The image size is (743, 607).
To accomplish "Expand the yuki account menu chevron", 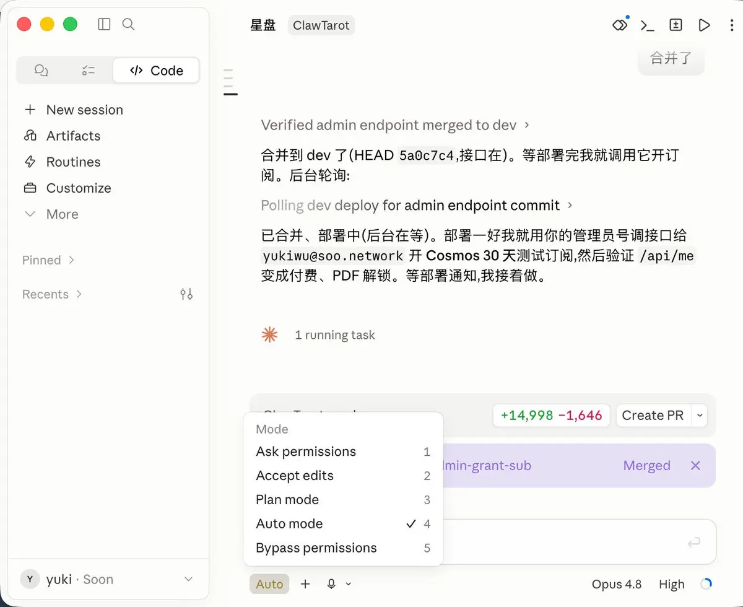I will 189,579.
